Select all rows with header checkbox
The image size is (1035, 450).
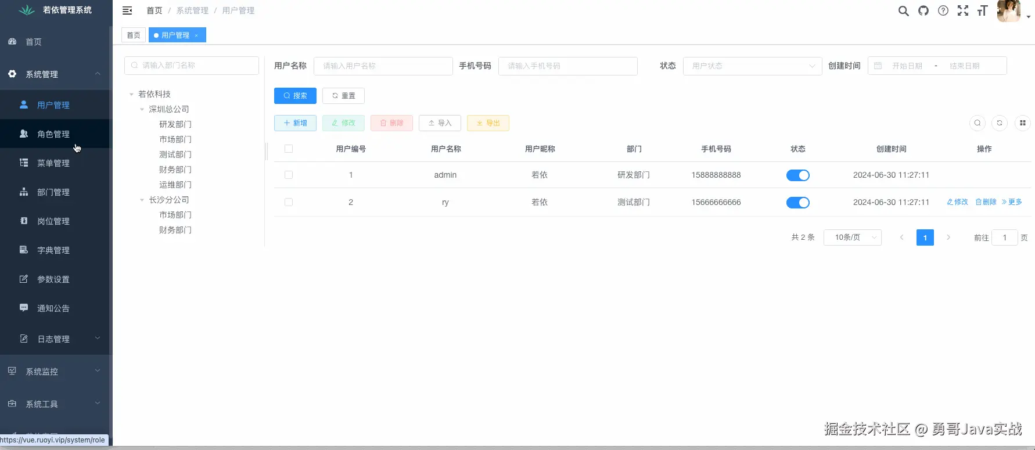(x=289, y=149)
